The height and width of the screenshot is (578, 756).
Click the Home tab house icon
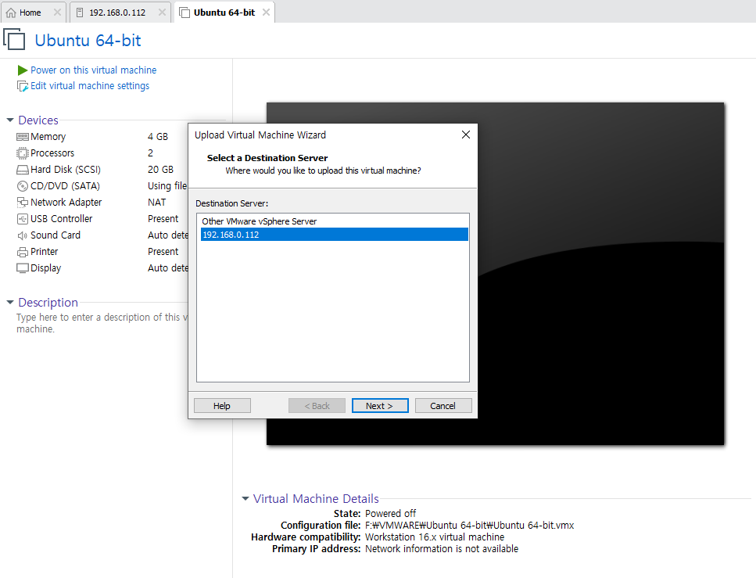(11, 13)
